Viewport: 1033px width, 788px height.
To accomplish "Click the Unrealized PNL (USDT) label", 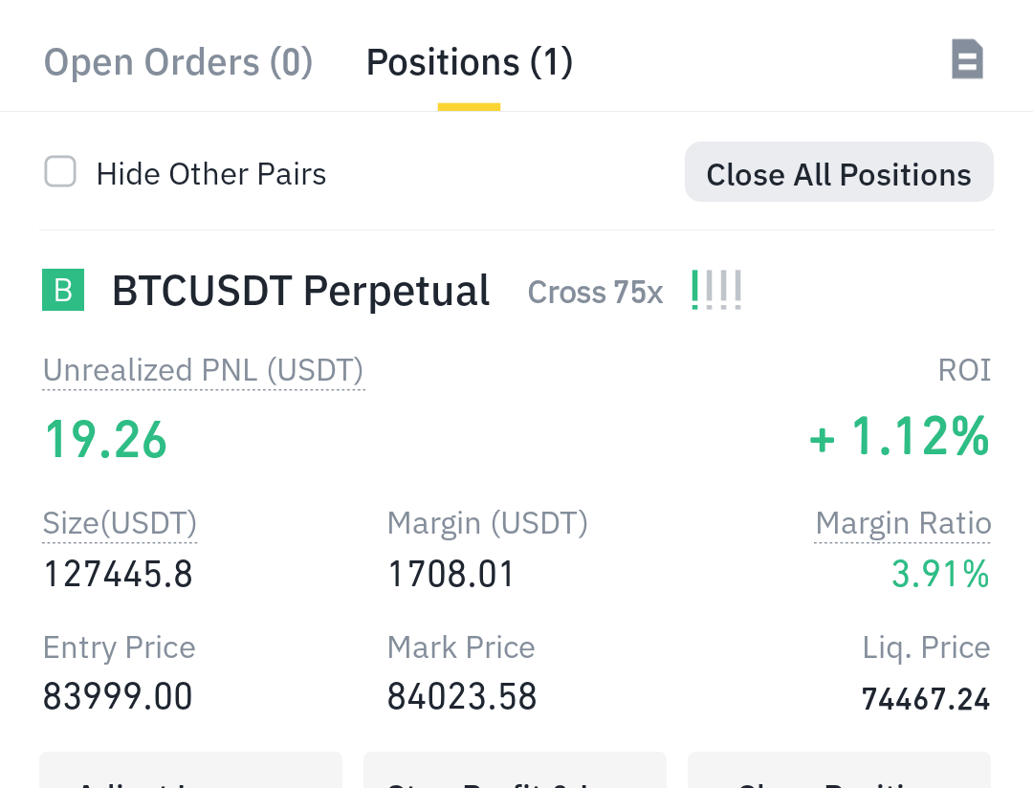I will [x=203, y=370].
